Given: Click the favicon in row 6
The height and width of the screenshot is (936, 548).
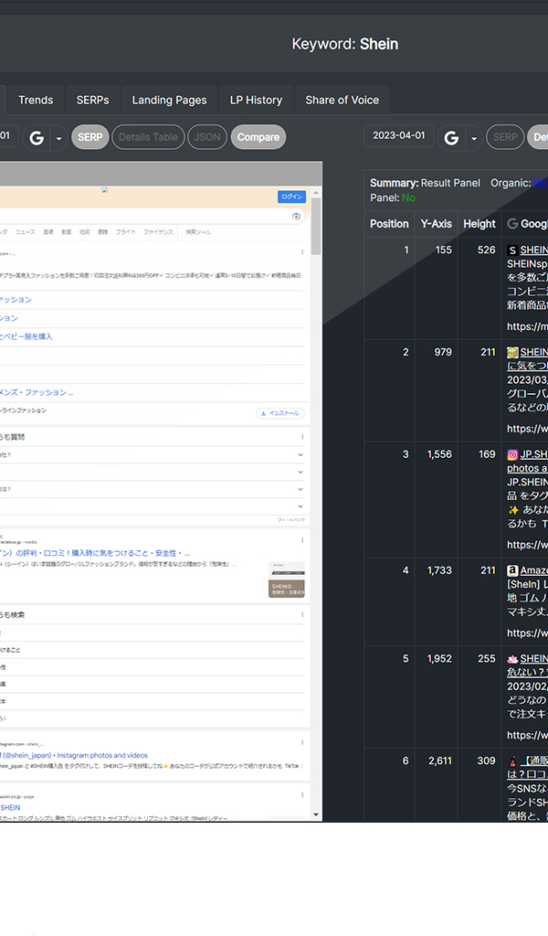Looking at the screenshot, I should pyautogui.click(x=512, y=761).
